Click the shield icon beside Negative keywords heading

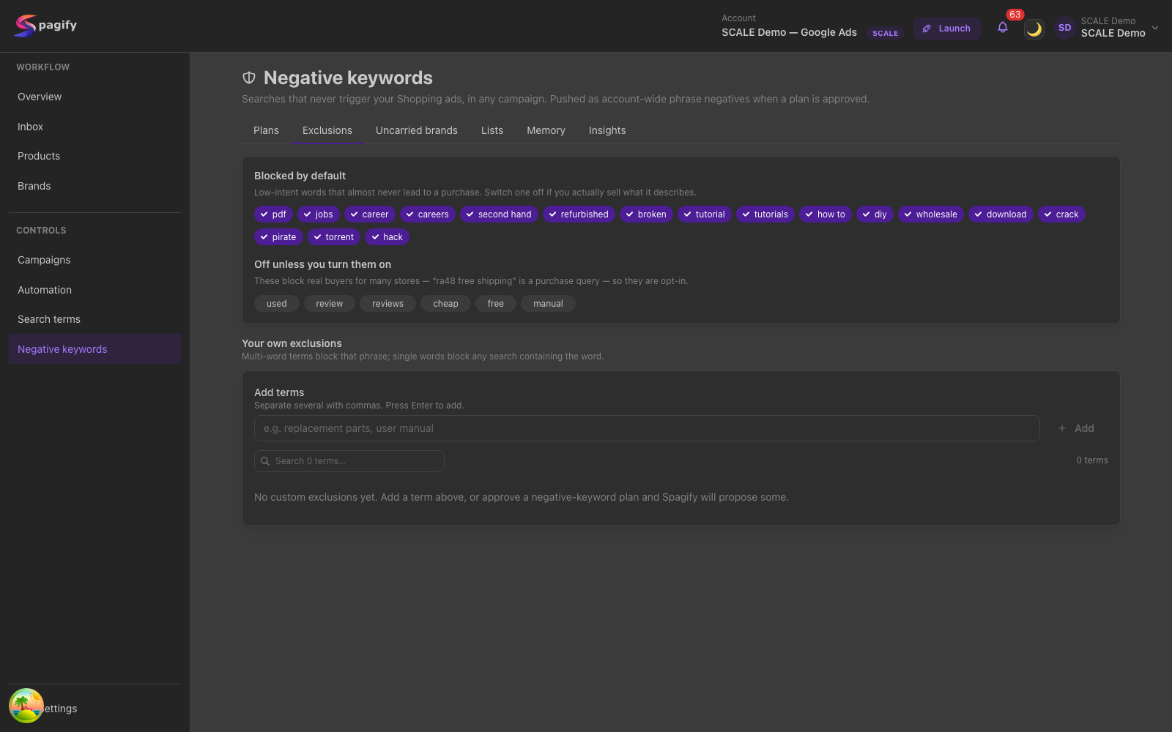249,78
